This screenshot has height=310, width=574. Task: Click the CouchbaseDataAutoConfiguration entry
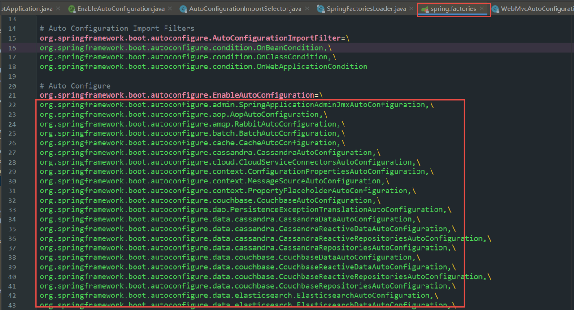click(x=230, y=257)
